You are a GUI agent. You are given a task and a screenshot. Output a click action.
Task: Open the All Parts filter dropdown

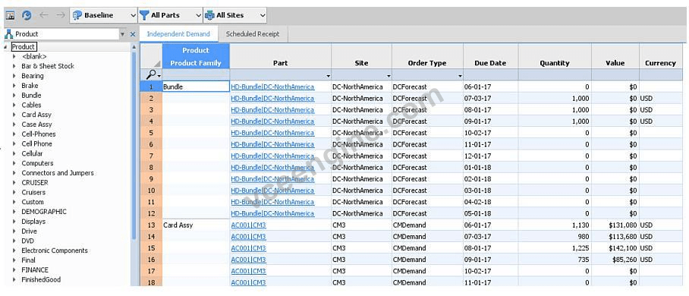(199, 15)
